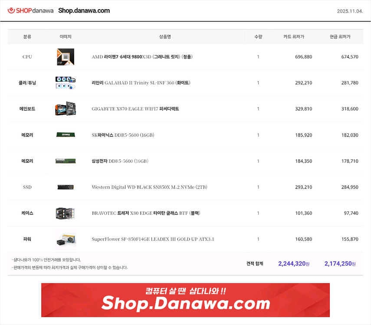View the SuperFlower power supply image
Viewport: 371px width, 325px height.
tap(65, 239)
